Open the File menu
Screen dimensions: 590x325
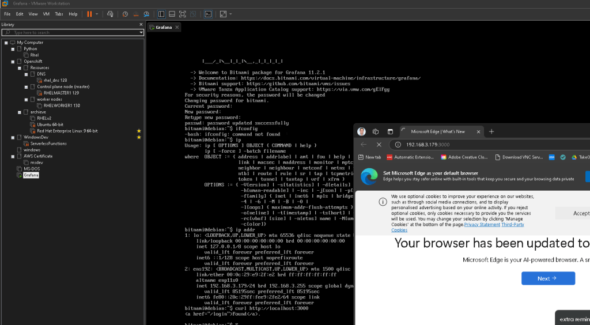click(x=7, y=14)
